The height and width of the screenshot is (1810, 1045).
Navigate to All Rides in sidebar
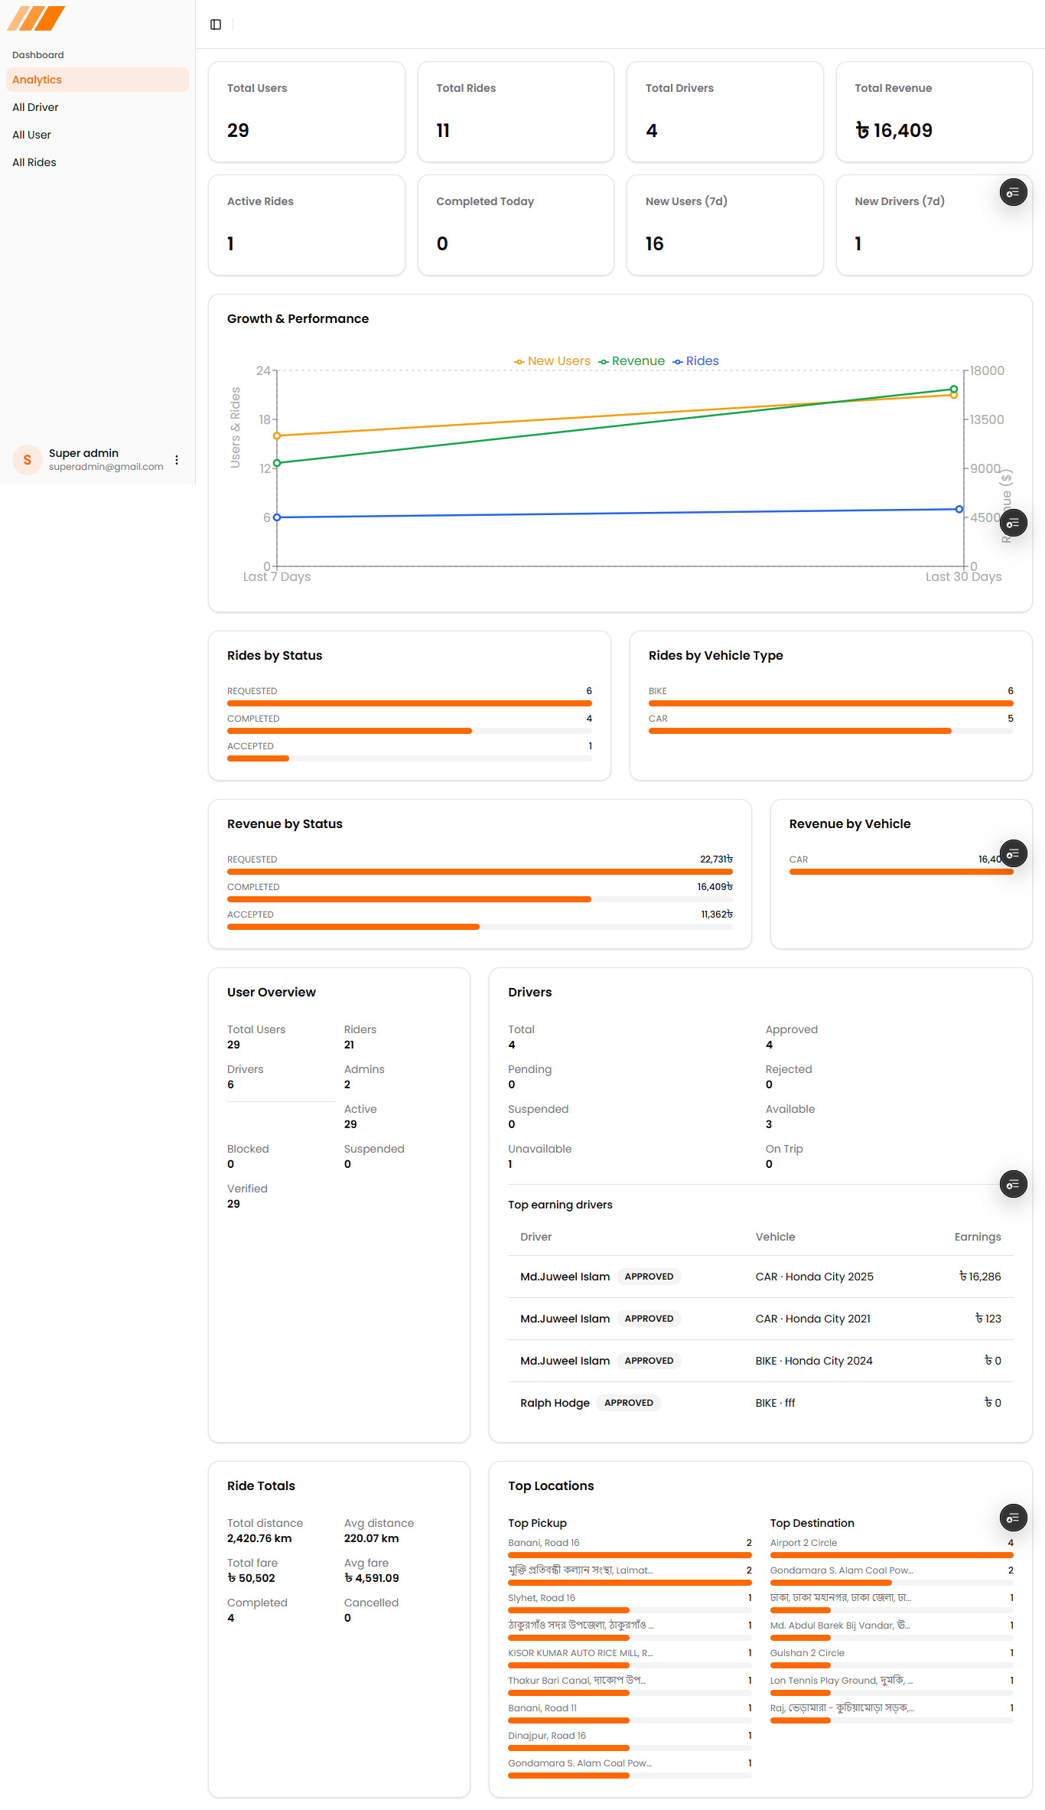point(97,162)
